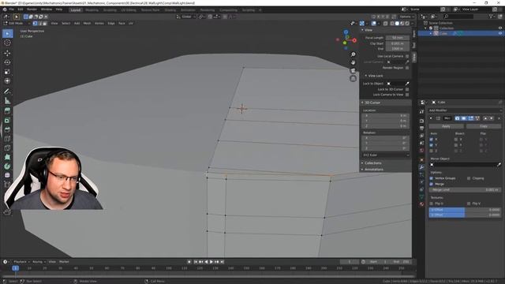Open the Render menu
The width and height of the screenshot is (505, 284).
pyautogui.click(x=32, y=9)
